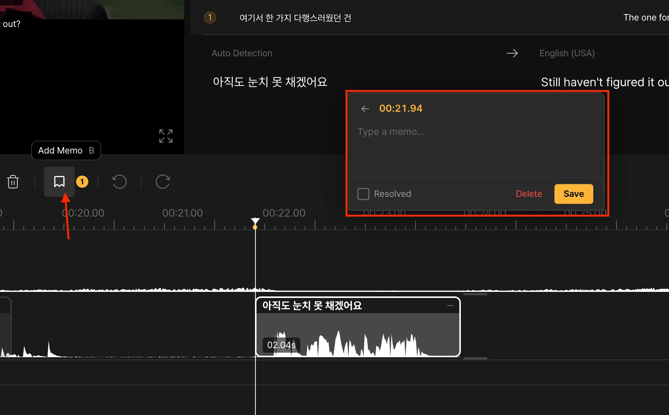Click the redo arrow icon
669x415 pixels.
(162, 182)
